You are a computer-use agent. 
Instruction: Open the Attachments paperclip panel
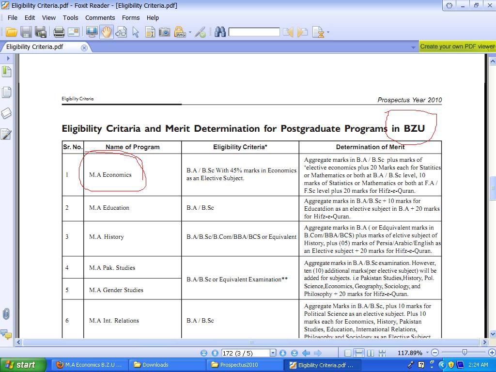pos(6,314)
